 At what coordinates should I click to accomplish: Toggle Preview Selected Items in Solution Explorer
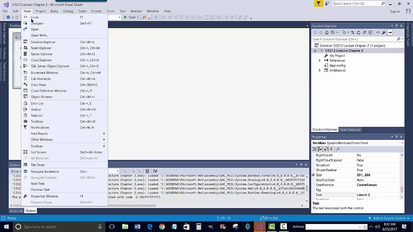390,33
